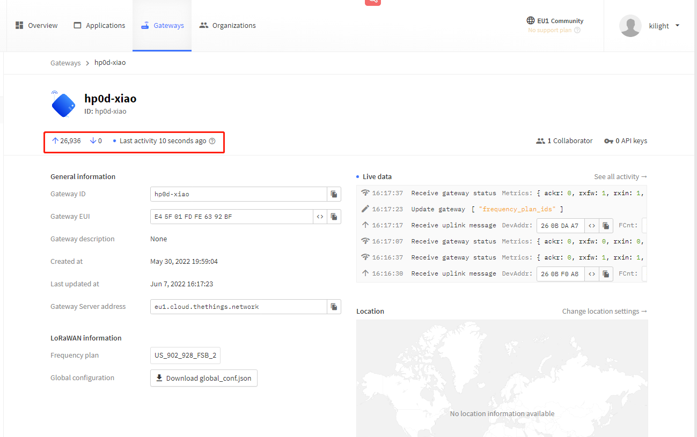This screenshot has width=697, height=437.
Task: Click the pencil icon for Update gateway
Action: coord(365,209)
